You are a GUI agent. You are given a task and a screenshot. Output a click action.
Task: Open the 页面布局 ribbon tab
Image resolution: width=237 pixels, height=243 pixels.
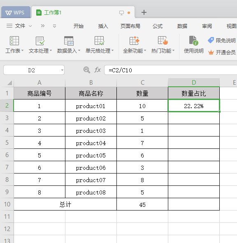130,26
